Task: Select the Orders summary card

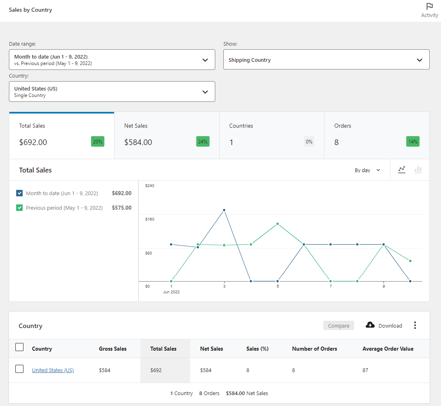Action: [x=377, y=135]
